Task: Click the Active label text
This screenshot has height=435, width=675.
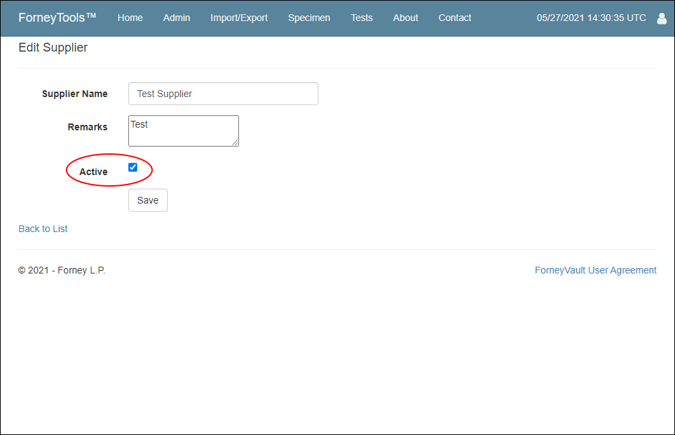Action: tap(94, 172)
